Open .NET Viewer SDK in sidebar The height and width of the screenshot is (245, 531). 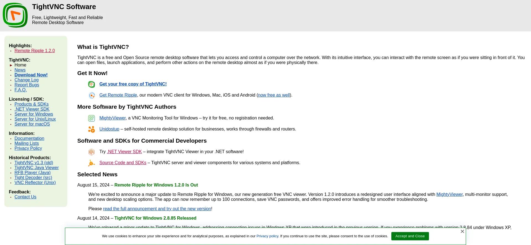[x=32, y=109]
